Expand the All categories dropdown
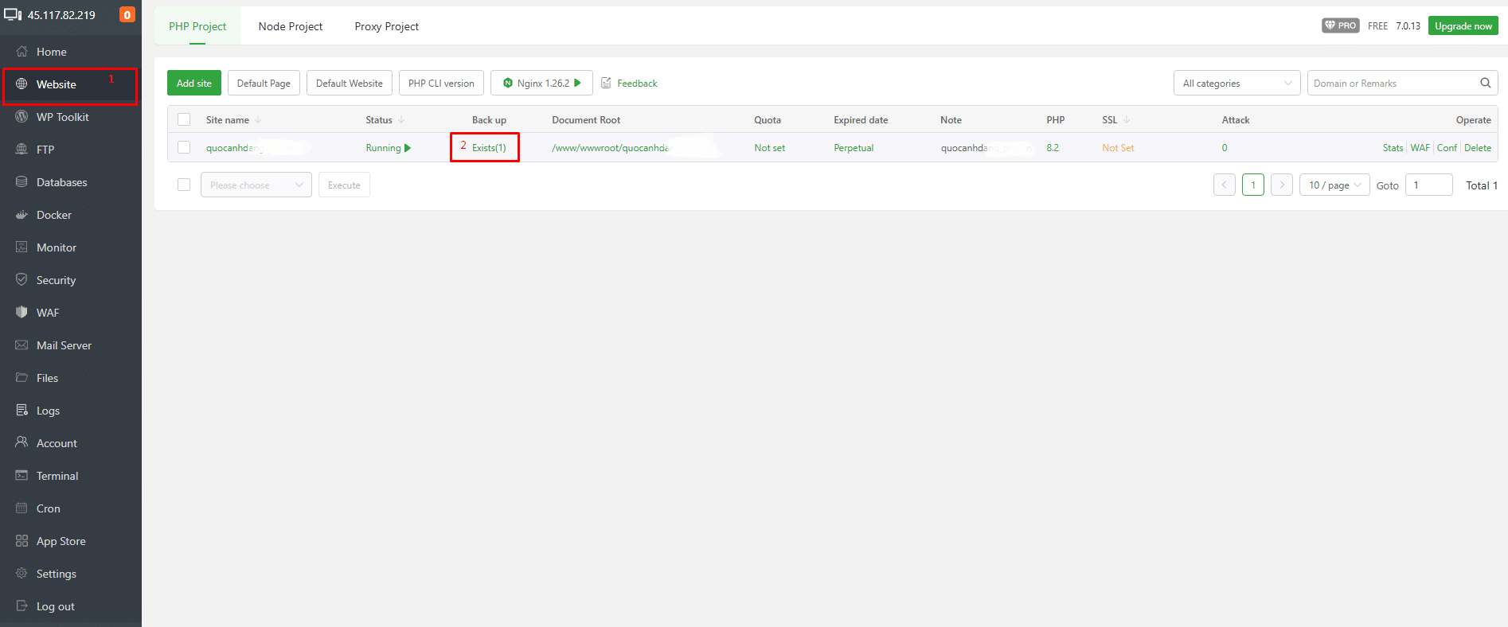 click(1236, 84)
